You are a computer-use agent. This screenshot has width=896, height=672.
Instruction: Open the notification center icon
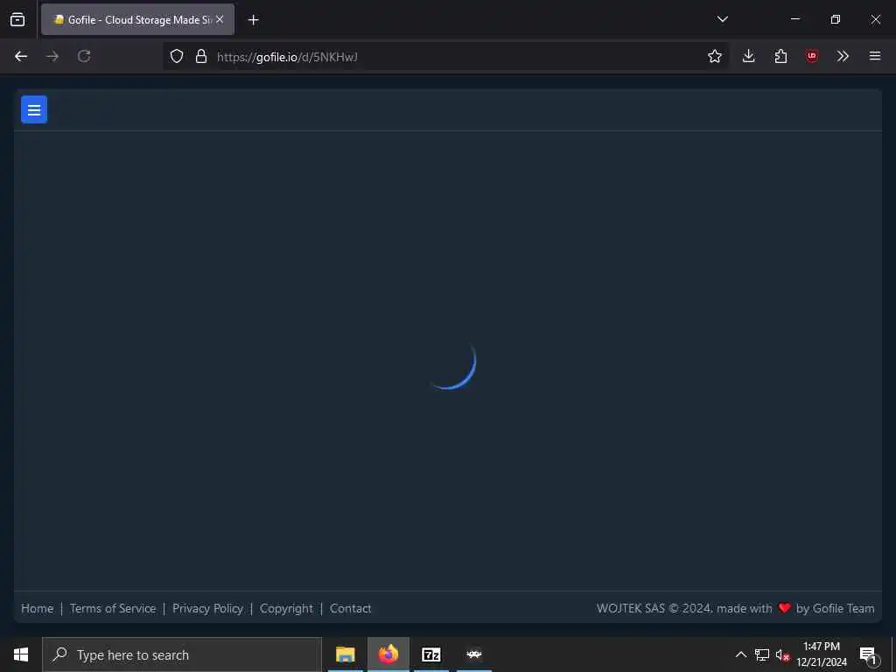(x=868, y=654)
